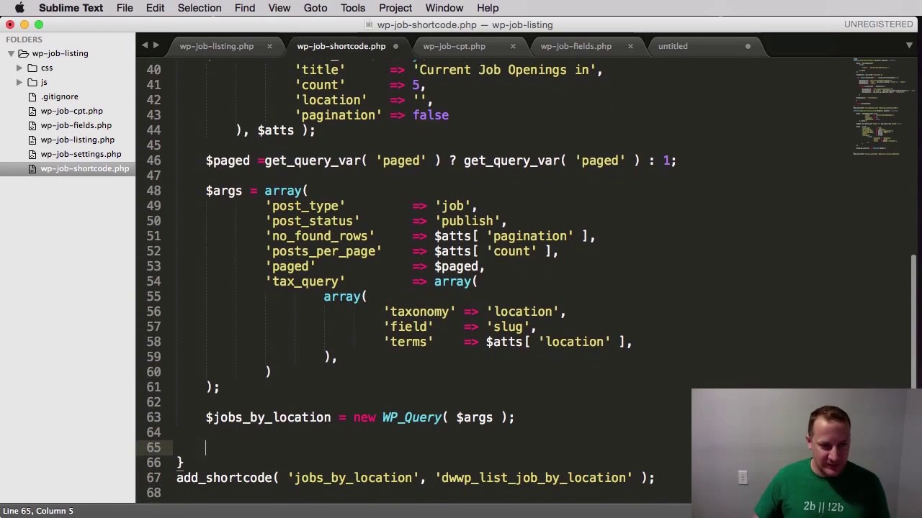Viewport: 922px width, 518px height.
Task: Open wp-job-cpt.php in the sidebar
Action: [x=71, y=111]
